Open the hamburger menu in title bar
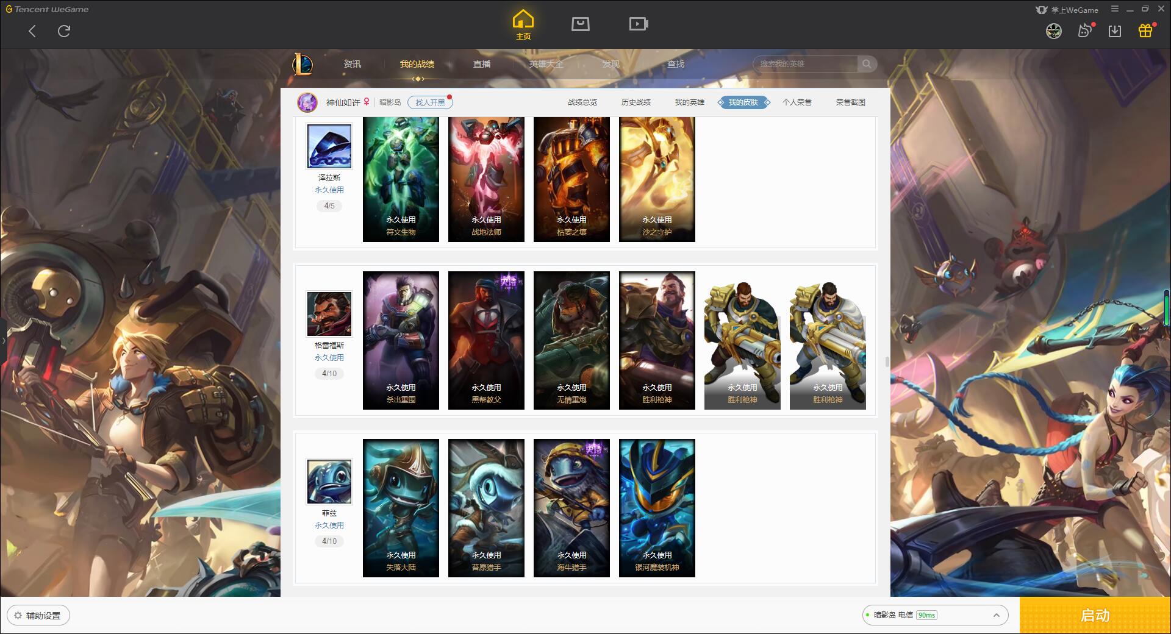Viewport: 1171px width, 634px height. coord(1115,9)
